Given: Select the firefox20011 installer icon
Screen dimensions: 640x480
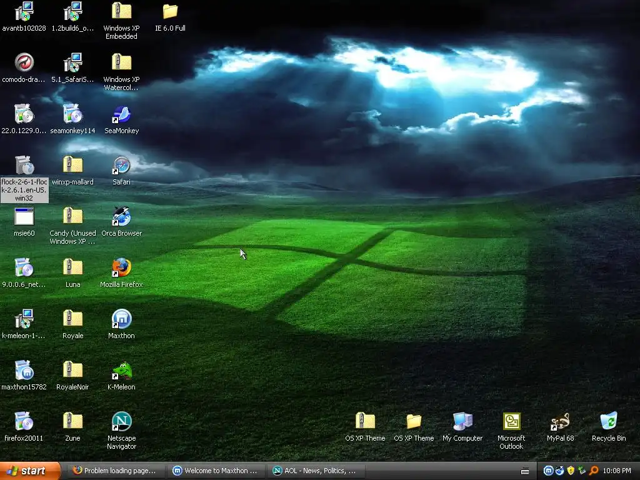Looking at the screenshot, I should 24,421.
